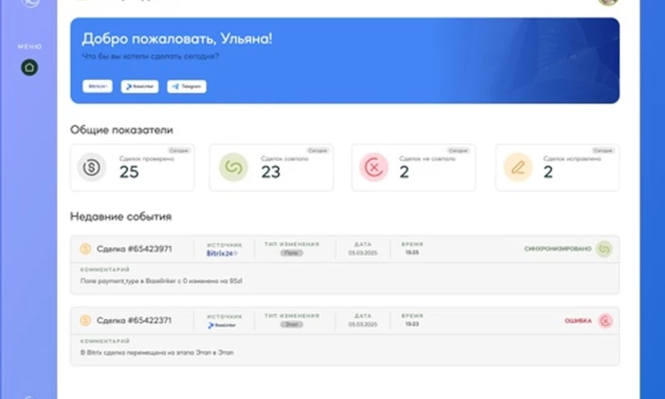The height and width of the screenshot is (399, 665).
Task: Click the time 15:23 in second event
Action: tap(411, 324)
